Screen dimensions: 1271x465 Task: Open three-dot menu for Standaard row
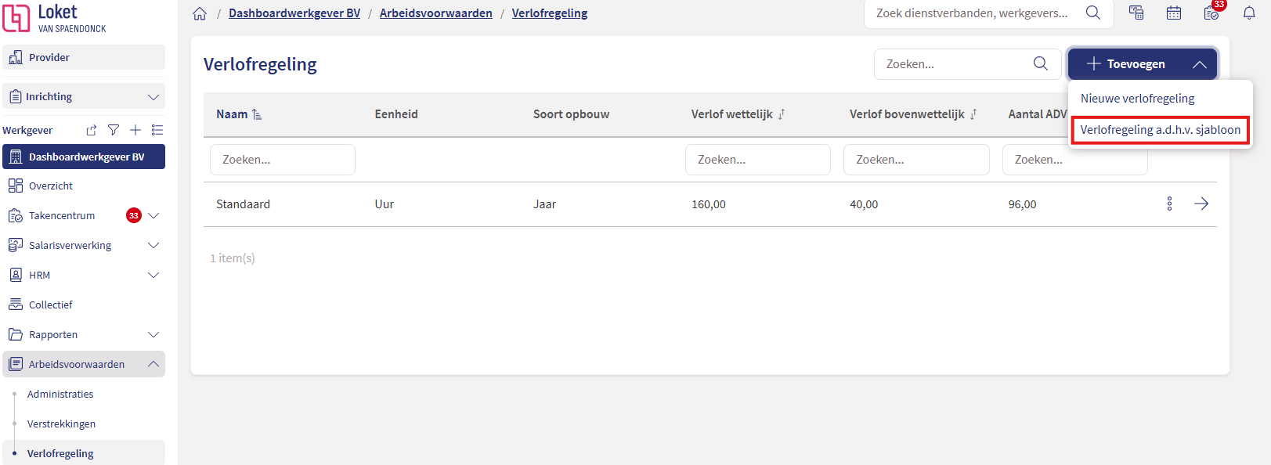point(1169,204)
